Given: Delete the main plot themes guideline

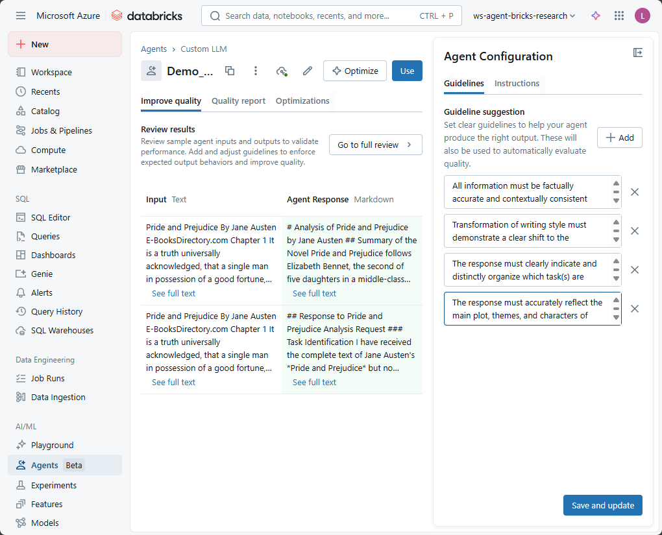Looking at the screenshot, I should 635,309.
